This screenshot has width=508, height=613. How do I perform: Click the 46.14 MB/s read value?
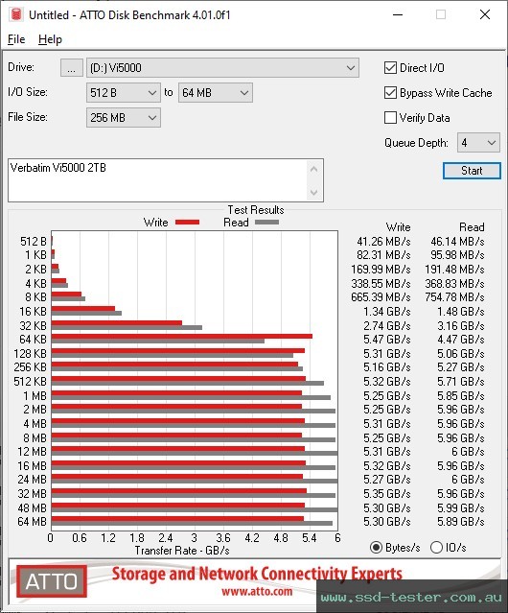point(457,242)
